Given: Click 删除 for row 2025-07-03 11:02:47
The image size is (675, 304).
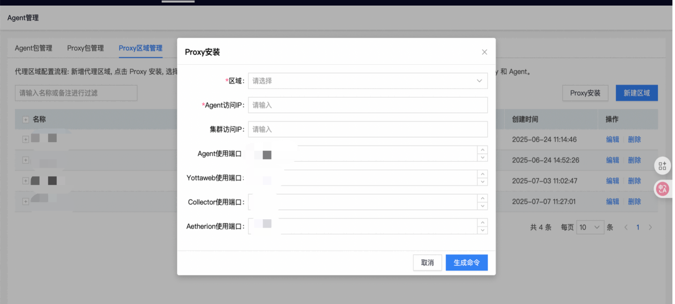Looking at the screenshot, I should click(634, 181).
